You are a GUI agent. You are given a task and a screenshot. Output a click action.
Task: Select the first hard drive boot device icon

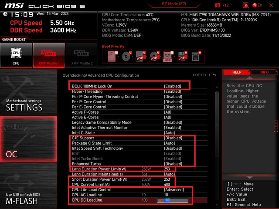112,56
